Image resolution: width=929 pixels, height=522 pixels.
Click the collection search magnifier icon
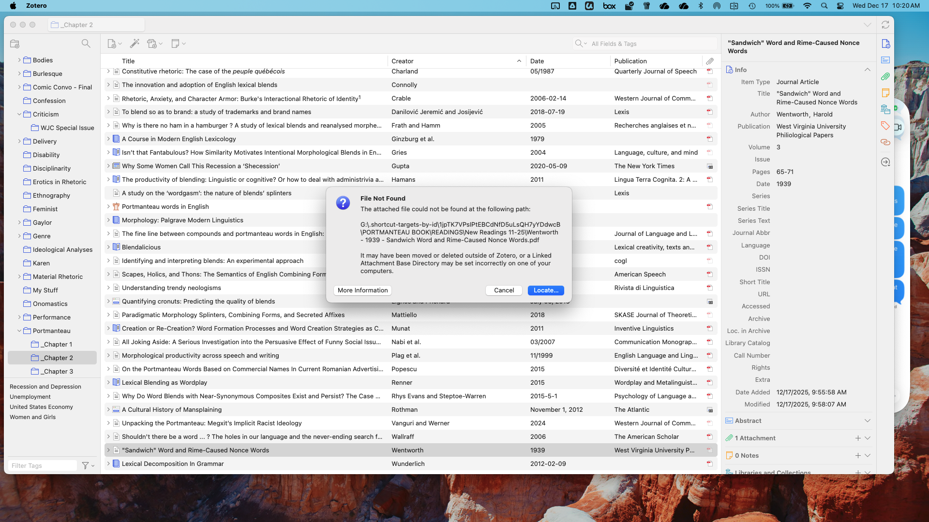click(x=86, y=43)
